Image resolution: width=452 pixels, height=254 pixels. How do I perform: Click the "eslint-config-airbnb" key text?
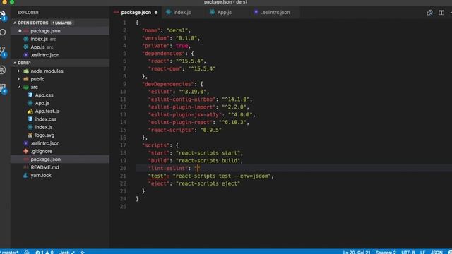point(182,99)
